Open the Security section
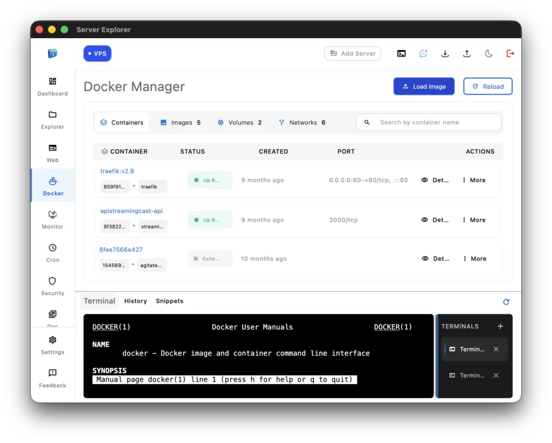 pos(52,286)
